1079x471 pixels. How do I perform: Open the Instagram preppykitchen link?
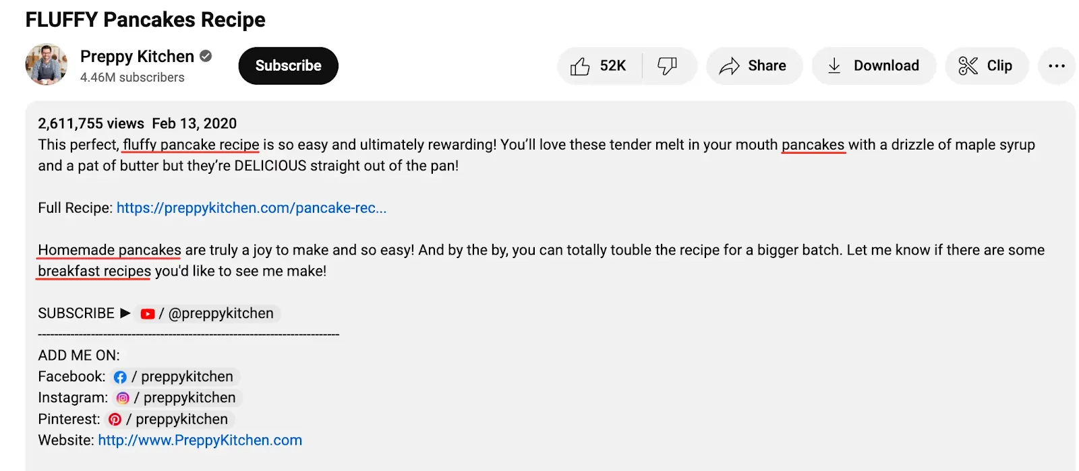click(177, 398)
